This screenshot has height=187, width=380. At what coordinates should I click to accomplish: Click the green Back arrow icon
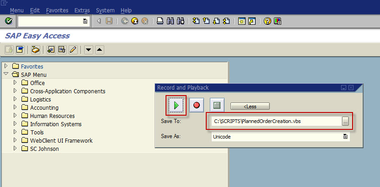click(124, 21)
